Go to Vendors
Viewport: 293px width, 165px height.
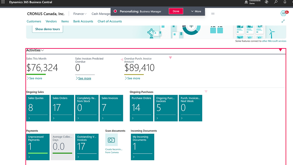point(51,21)
